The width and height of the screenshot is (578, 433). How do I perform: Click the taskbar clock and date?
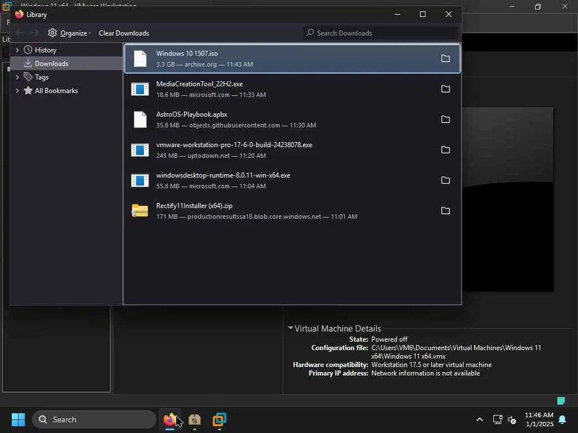tap(539, 419)
